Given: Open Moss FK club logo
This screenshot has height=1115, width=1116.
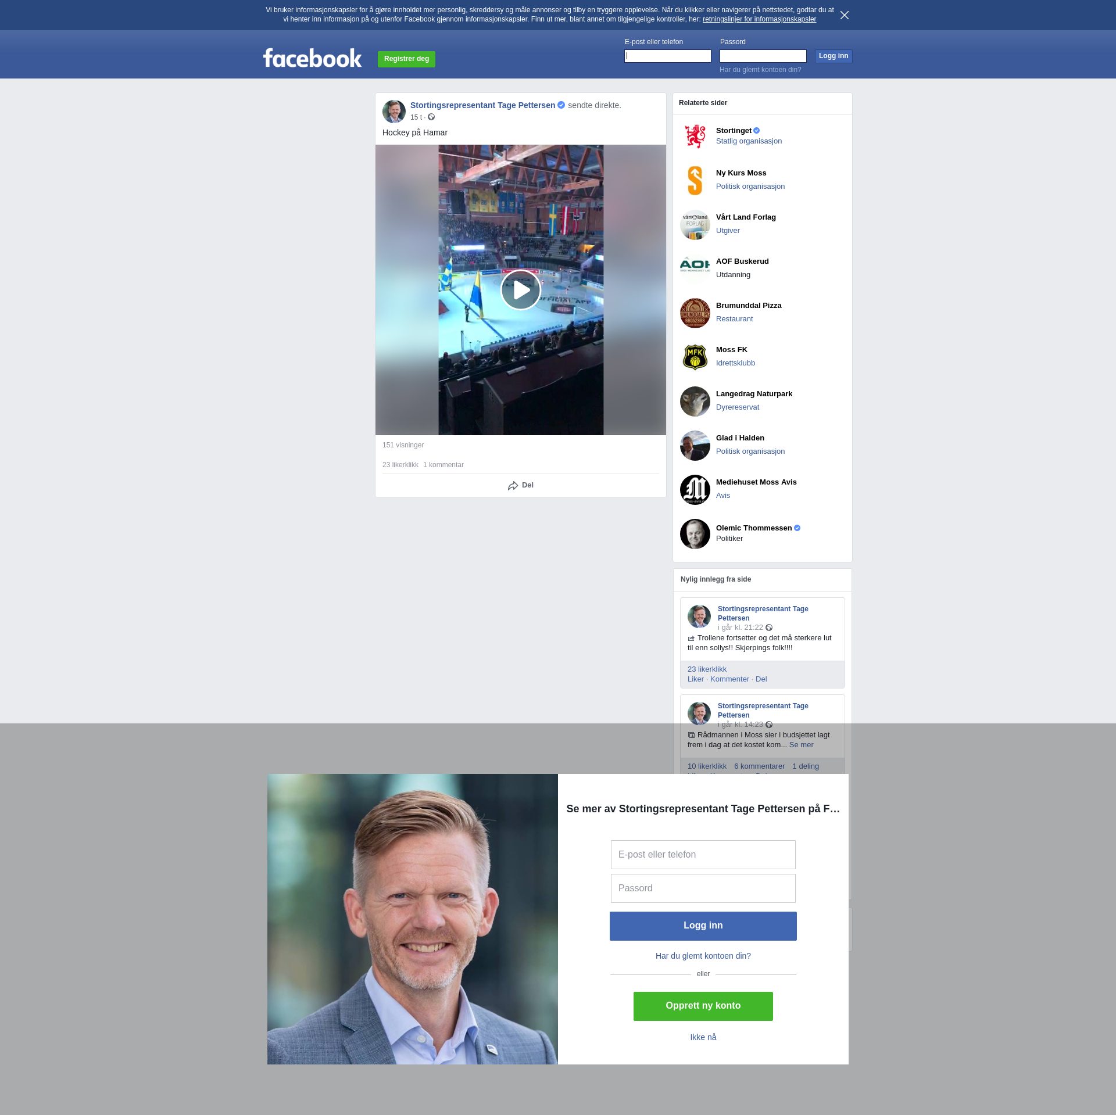Looking at the screenshot, I should click(695, 357).
